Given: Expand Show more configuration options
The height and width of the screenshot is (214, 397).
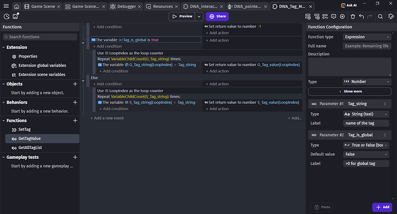Looking at the screenshot, I should click(350, 91).
